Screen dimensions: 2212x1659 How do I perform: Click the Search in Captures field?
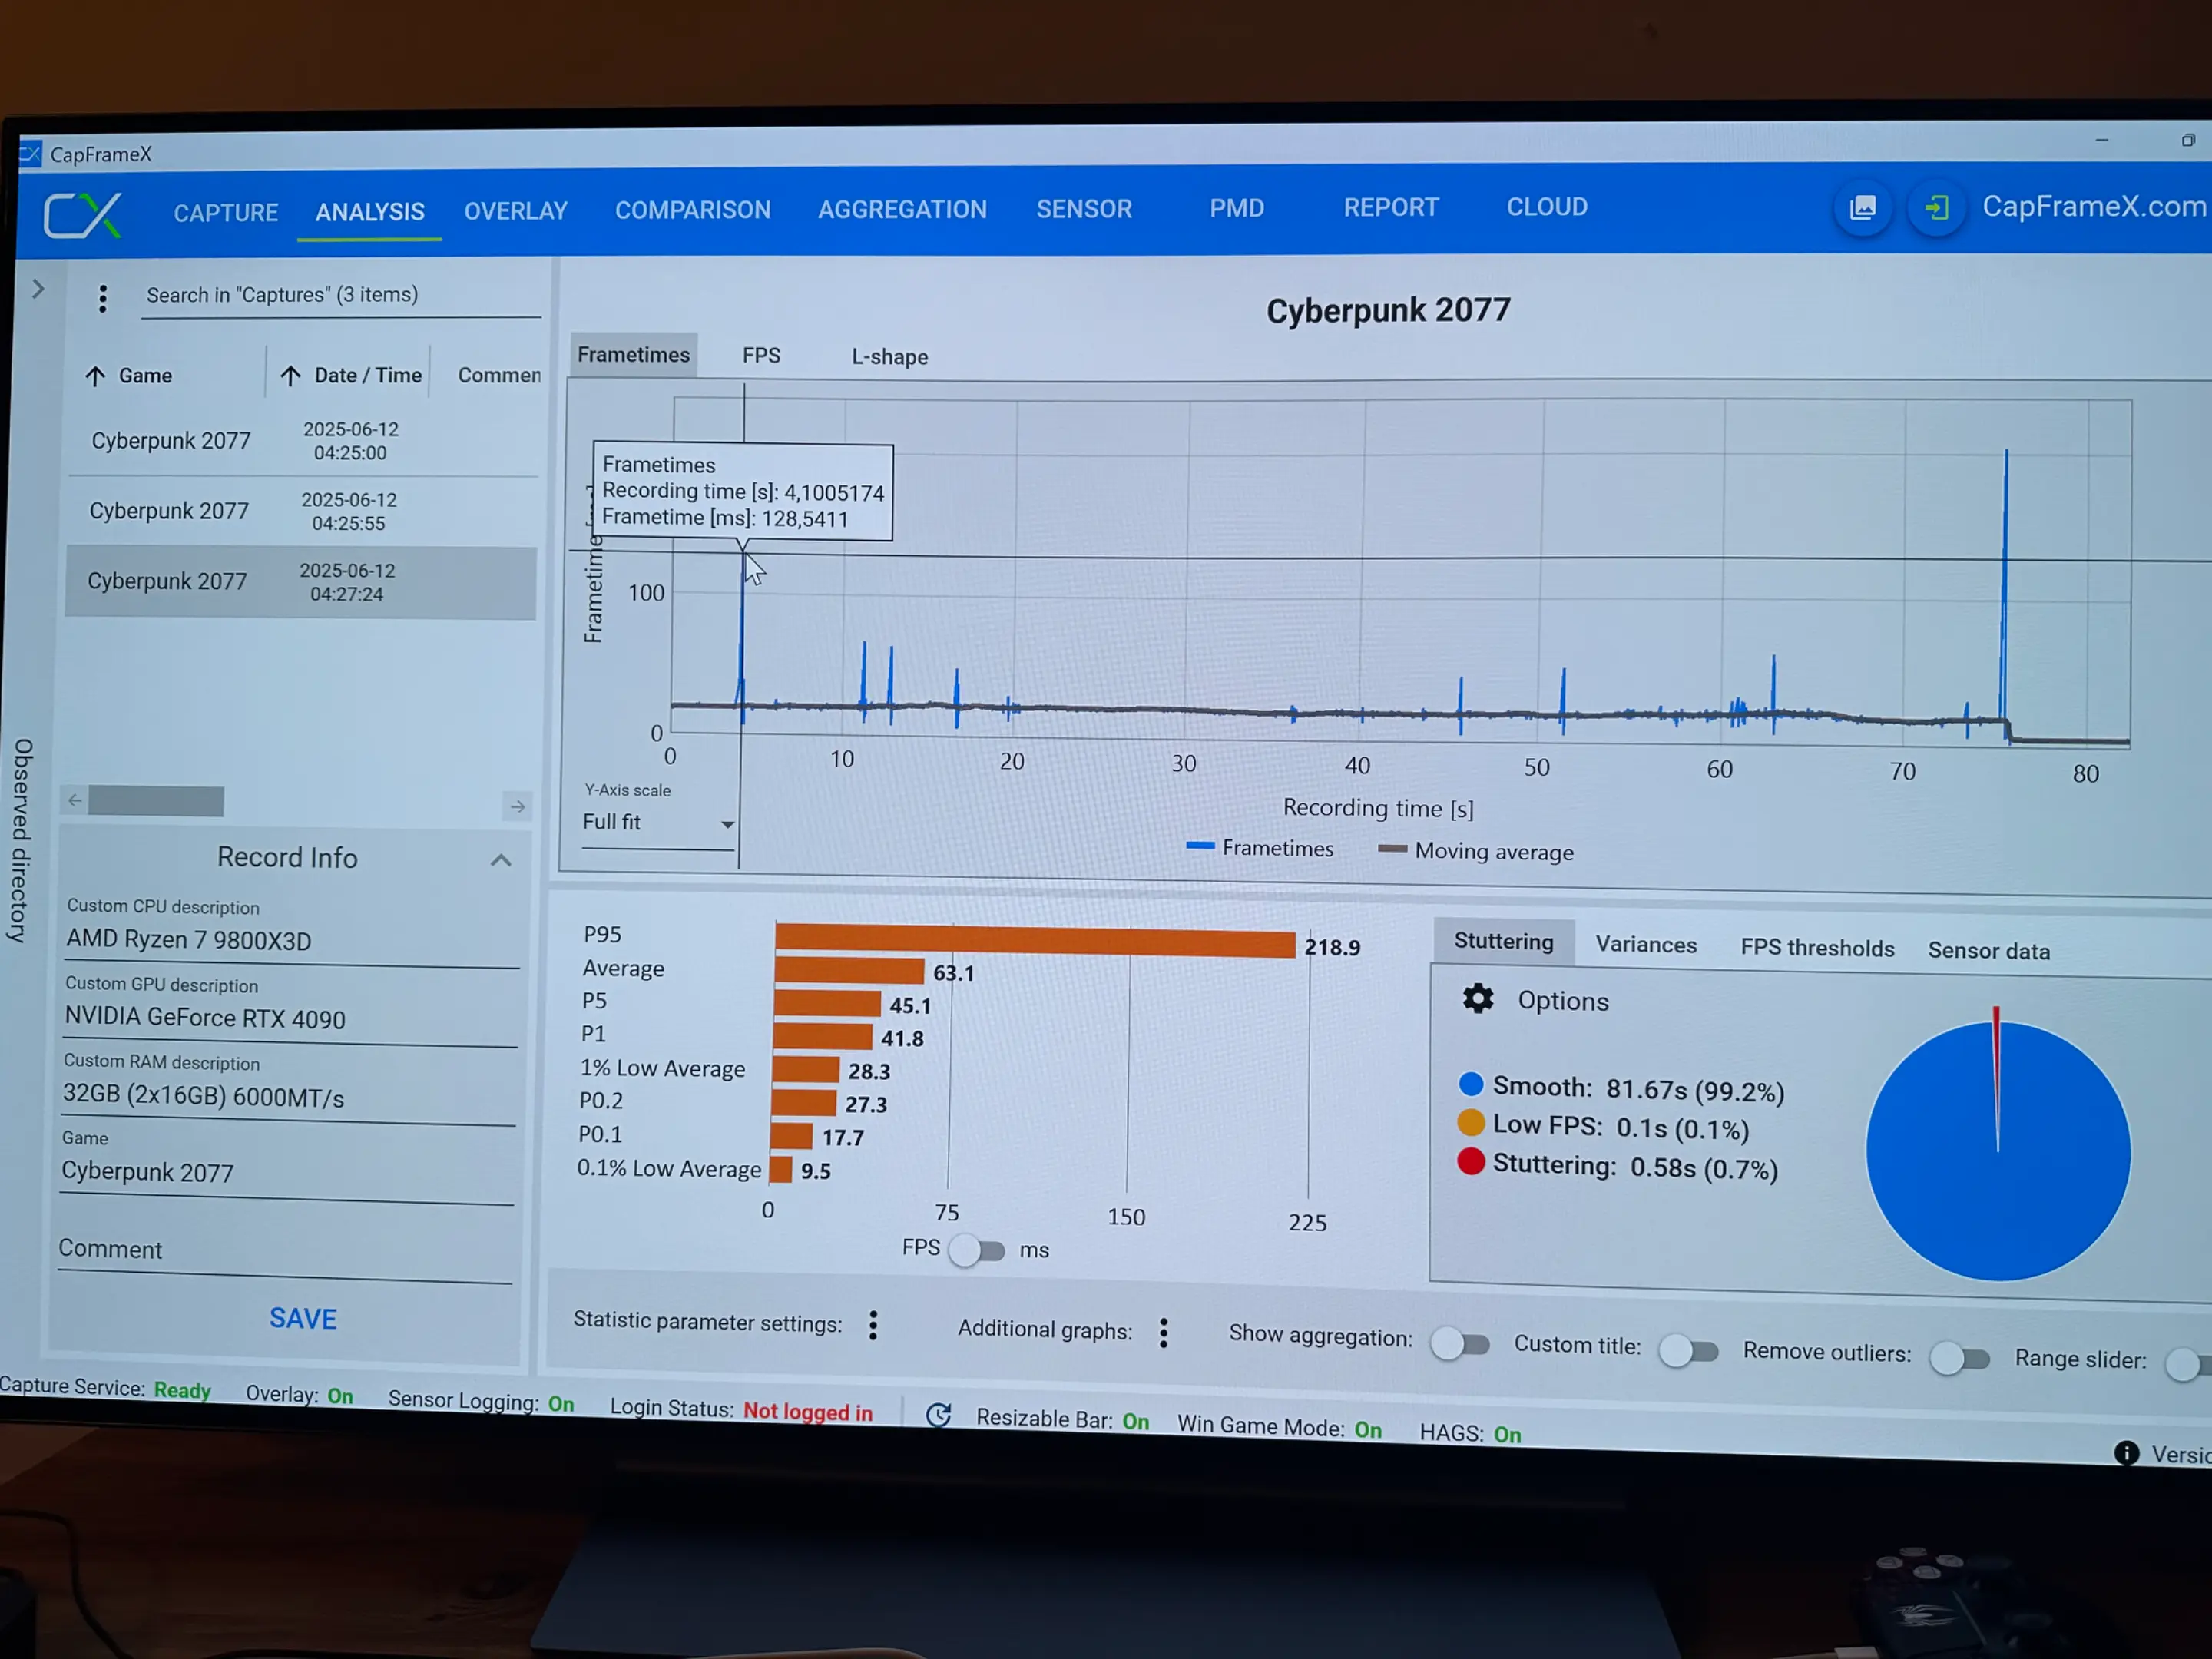(341, 296)
